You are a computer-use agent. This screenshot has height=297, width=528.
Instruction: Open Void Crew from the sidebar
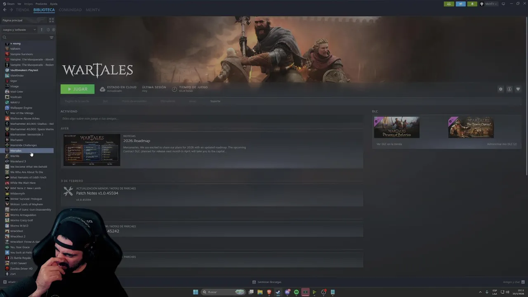pyautogui.click(x=16, y=92)
